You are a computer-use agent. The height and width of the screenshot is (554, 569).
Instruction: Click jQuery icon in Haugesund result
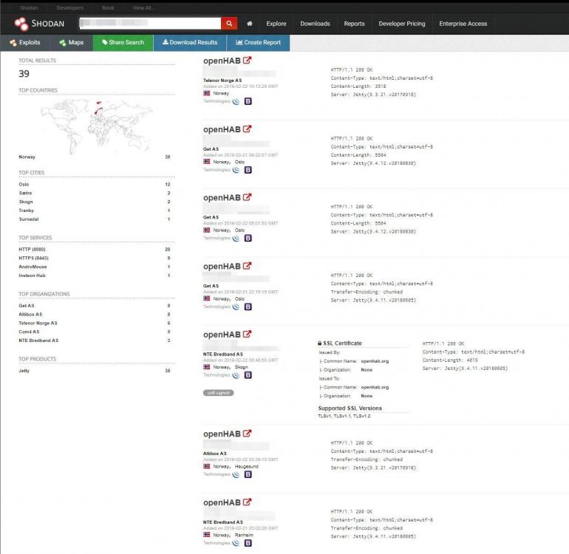point(236,474)
